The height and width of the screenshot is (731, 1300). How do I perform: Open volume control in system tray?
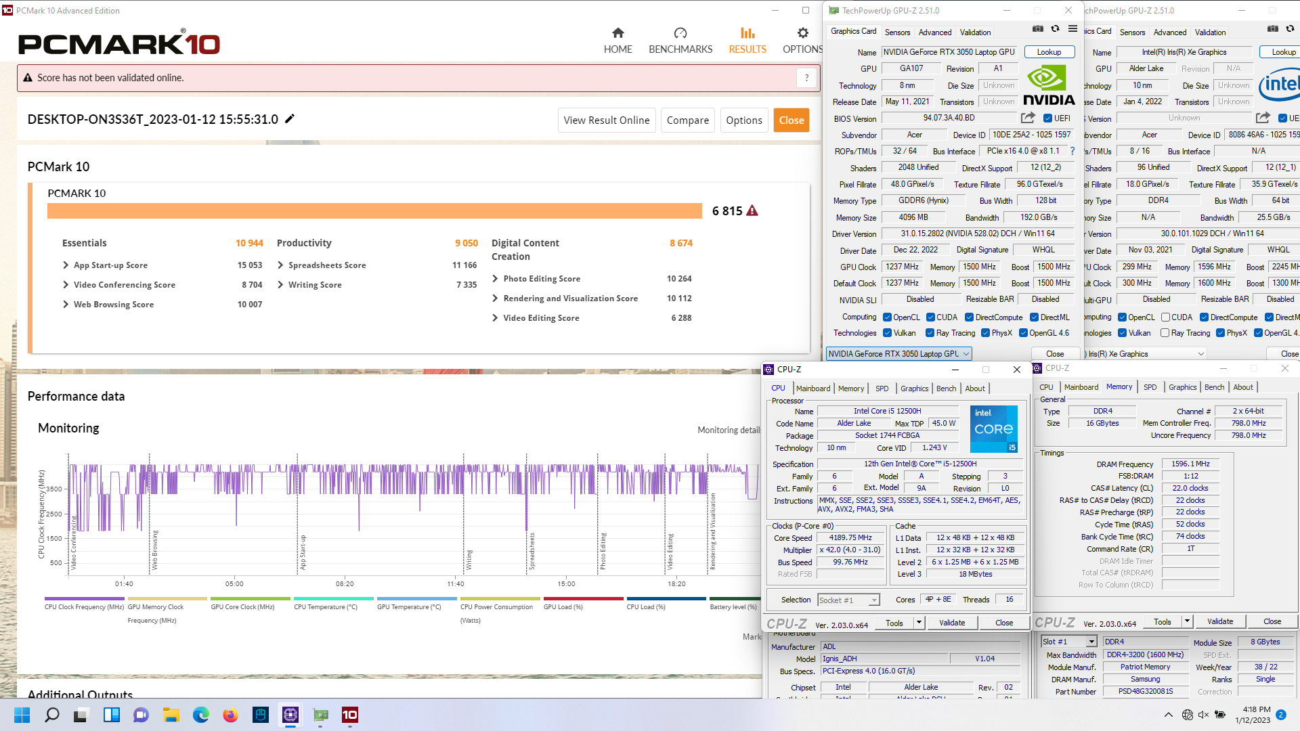[x=1203, y=715]
